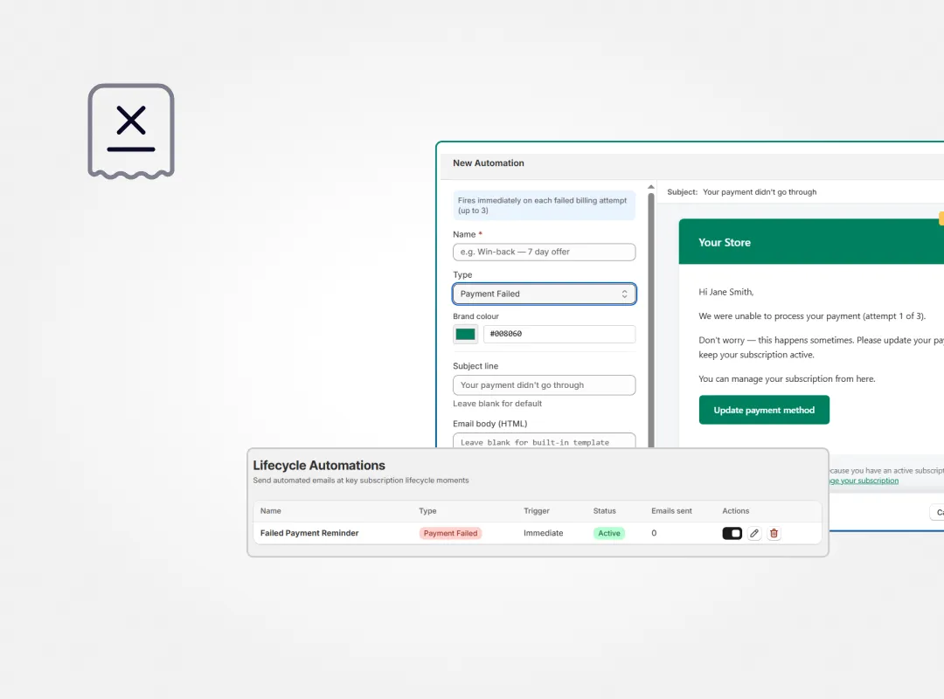Click the Active status badge
The image size is (944, 699).
point(609,534)
